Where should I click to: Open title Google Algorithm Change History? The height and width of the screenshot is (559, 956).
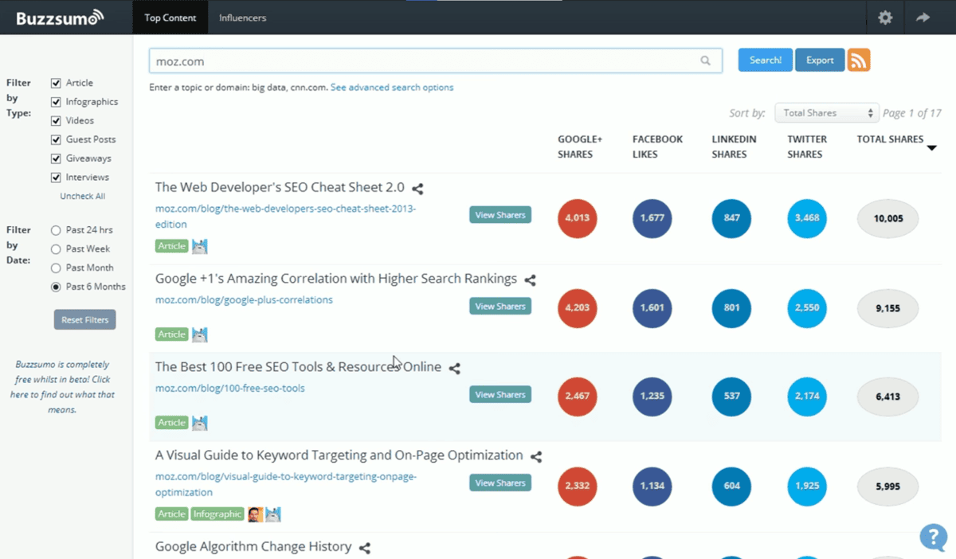tap(253, 546)
